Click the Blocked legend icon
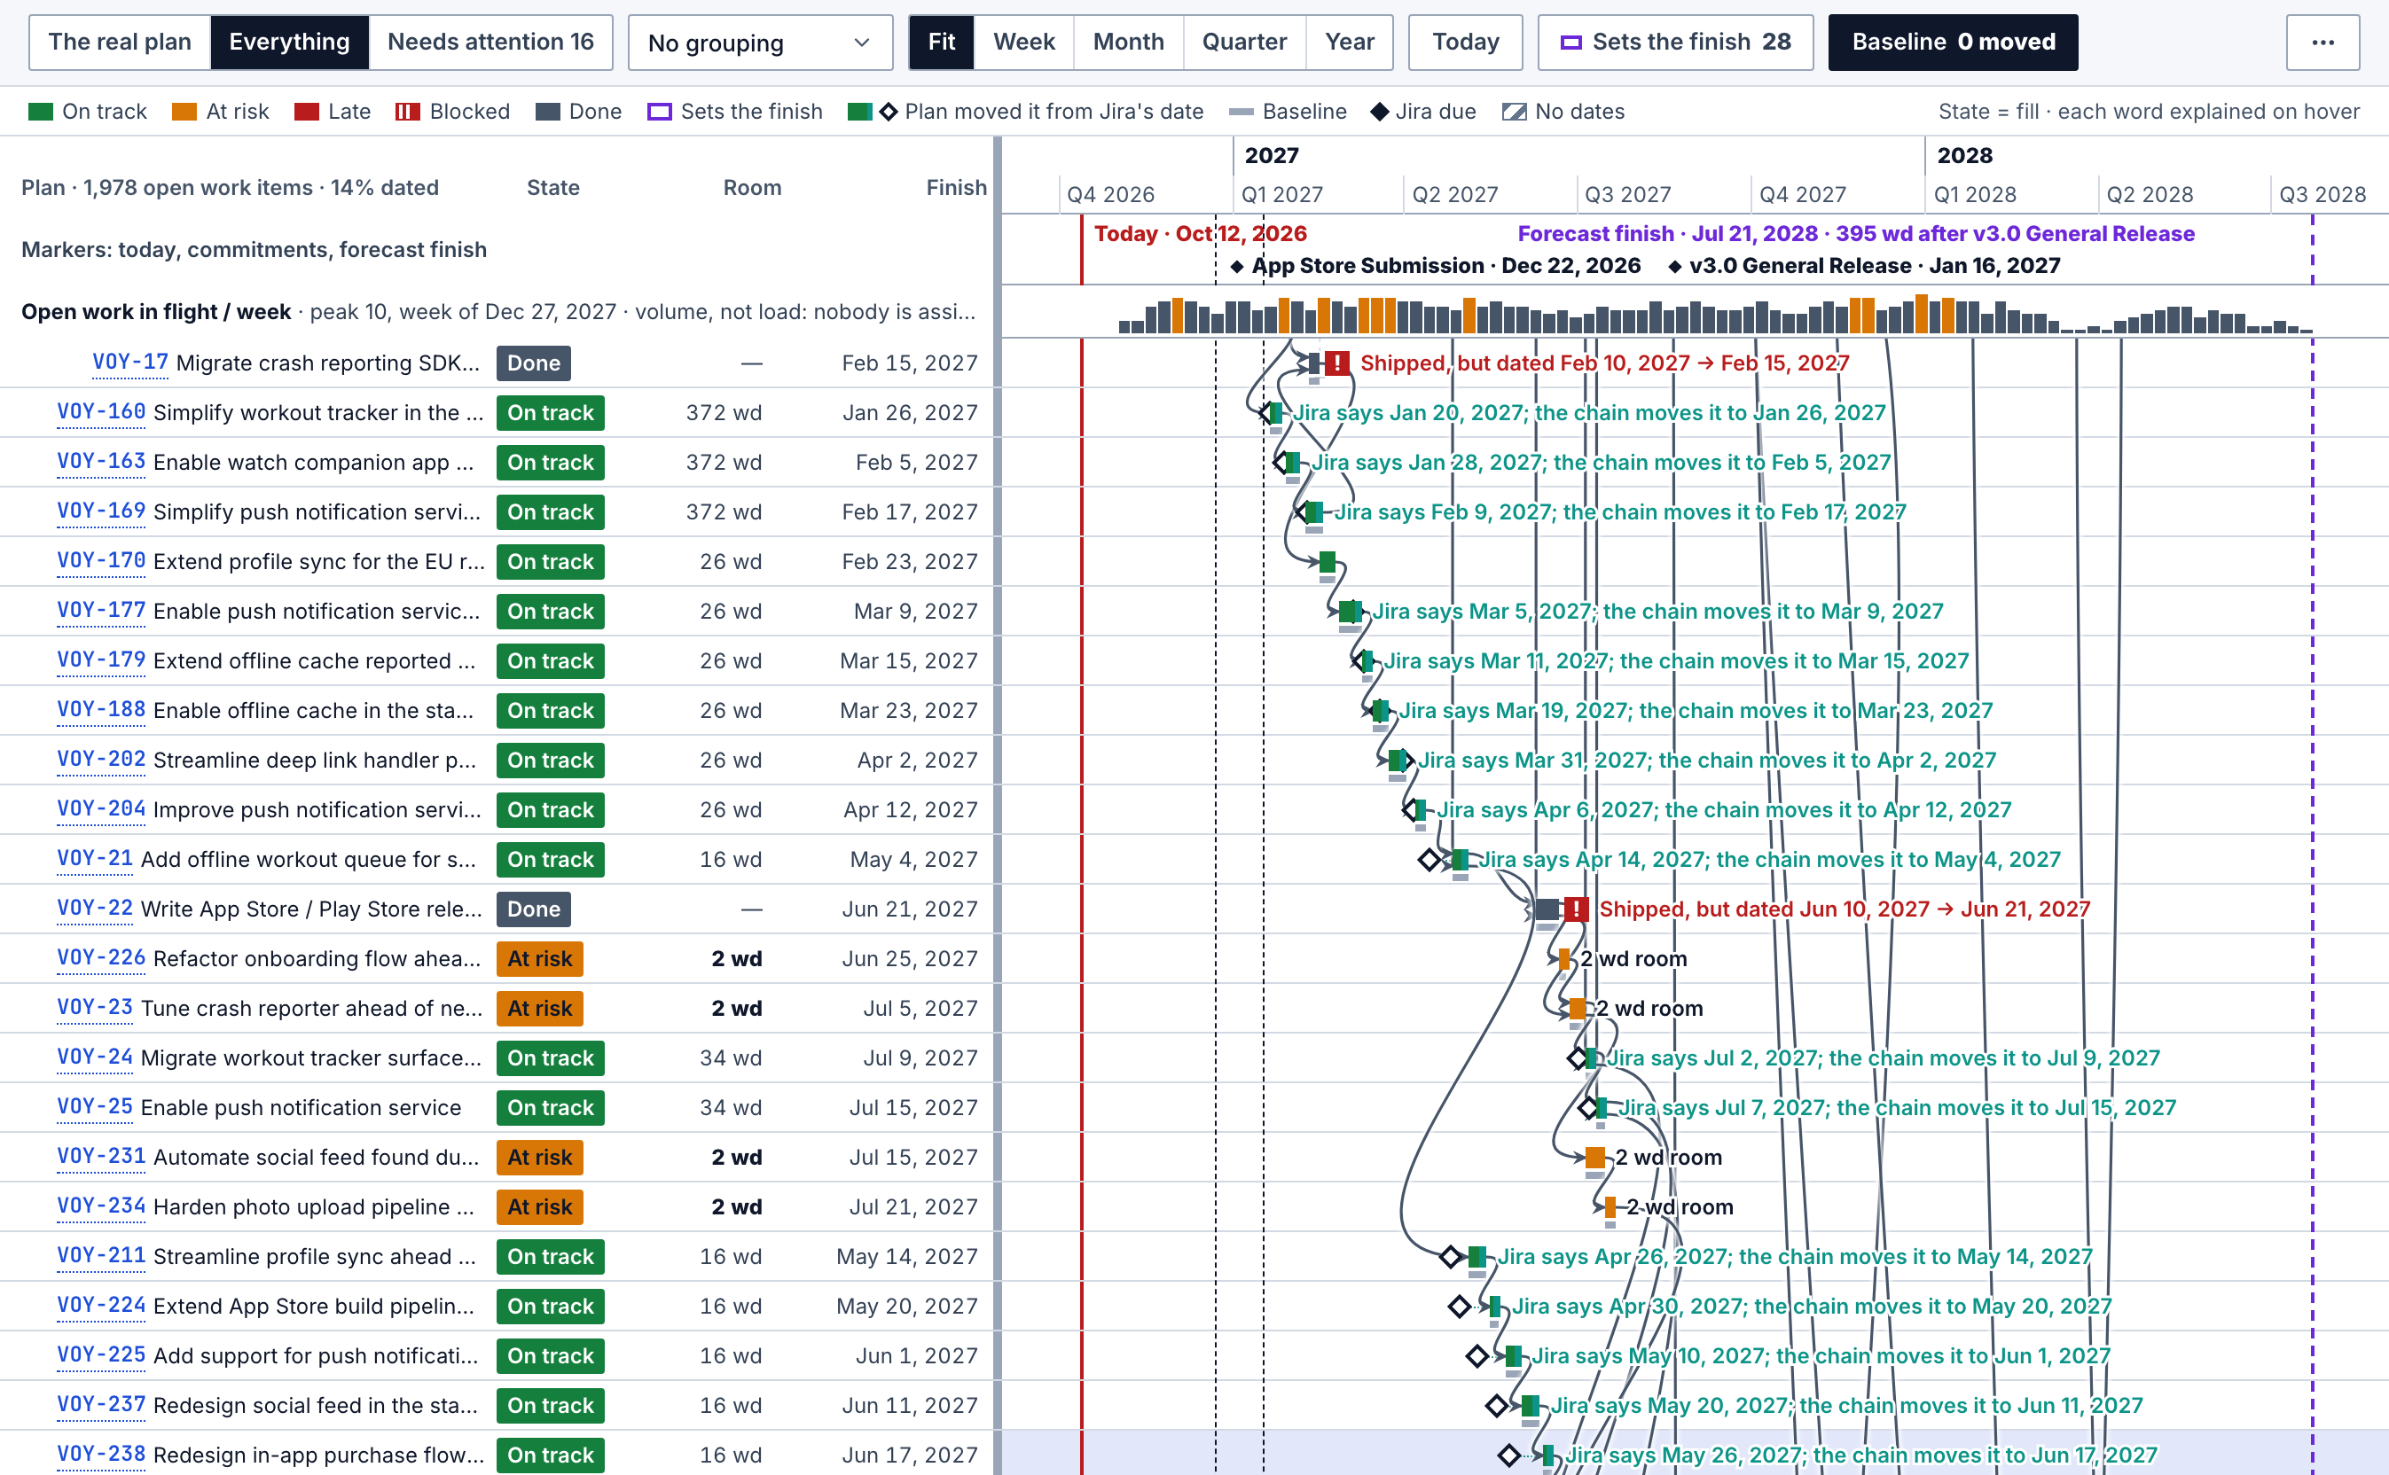2389x1475 pixels. (x=408, y=111)
